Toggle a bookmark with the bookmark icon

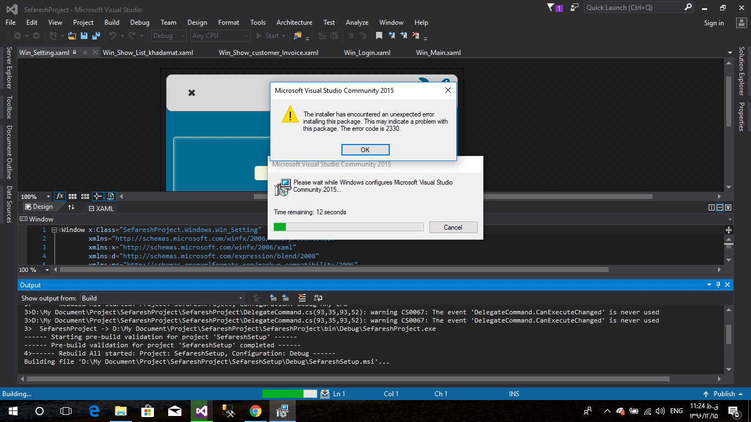379,36
